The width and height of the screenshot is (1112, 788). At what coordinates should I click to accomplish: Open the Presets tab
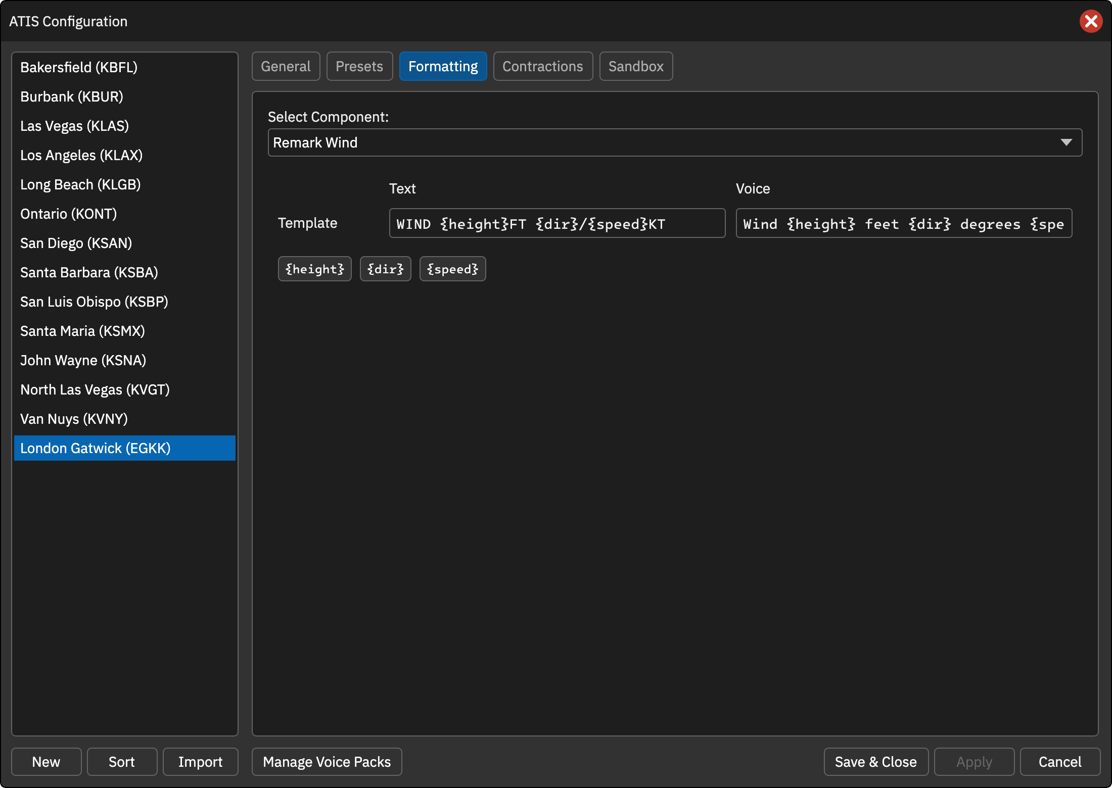359,66
